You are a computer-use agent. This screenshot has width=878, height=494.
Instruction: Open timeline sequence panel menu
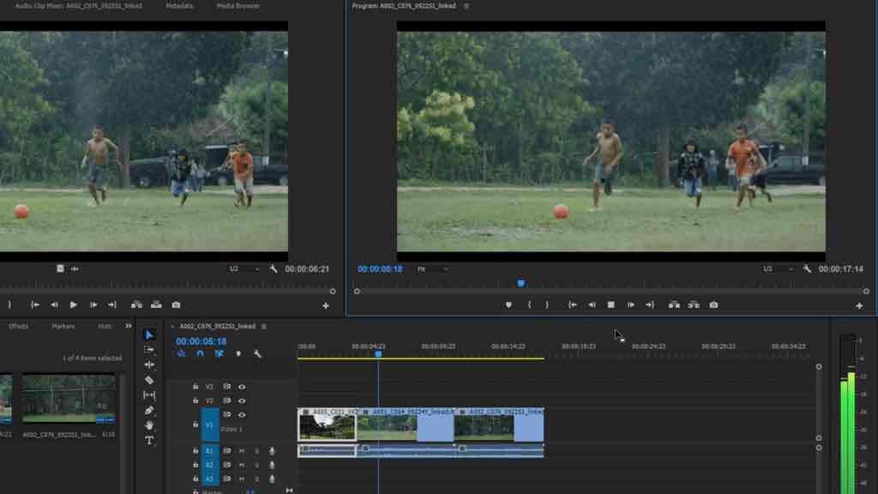click(264, 327)
